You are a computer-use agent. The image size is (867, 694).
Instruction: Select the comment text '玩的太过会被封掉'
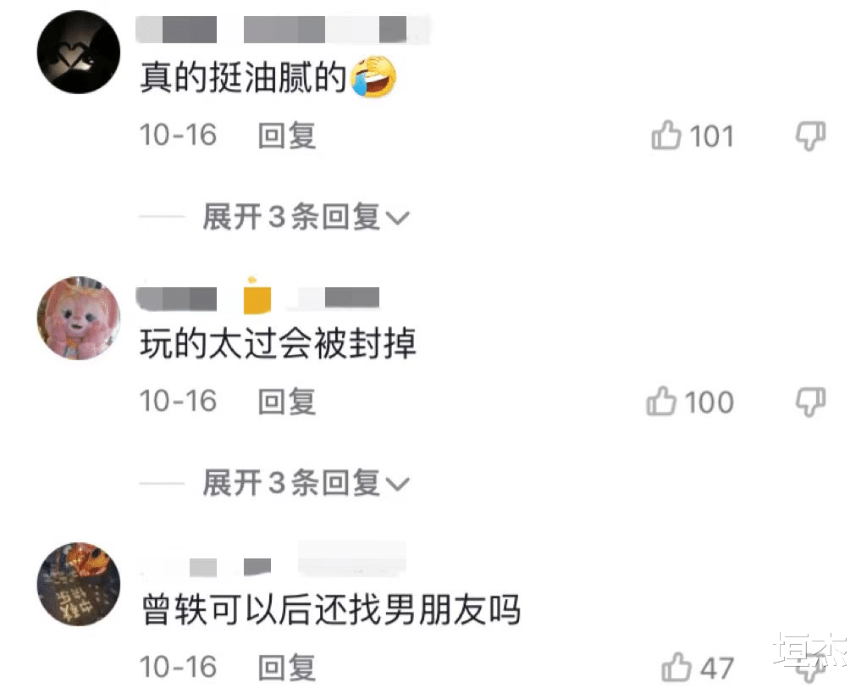278,343
